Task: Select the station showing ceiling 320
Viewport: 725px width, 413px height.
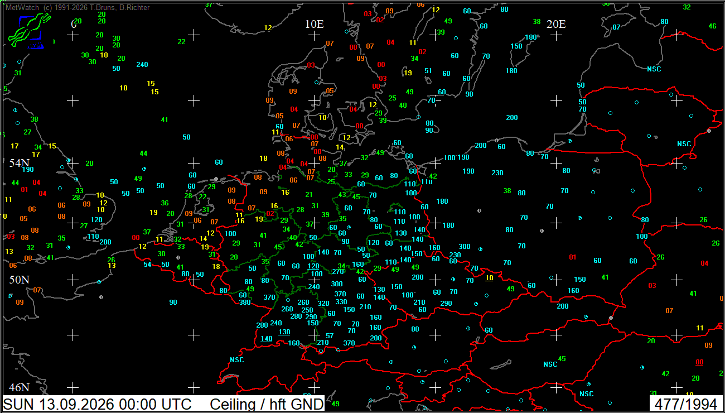Action: (323, 304)
